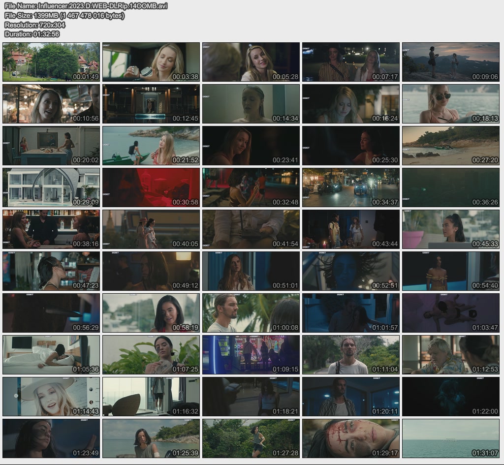
Task: Open the blue-tinted frame at 00:52:51
Action: coord(350,271)
